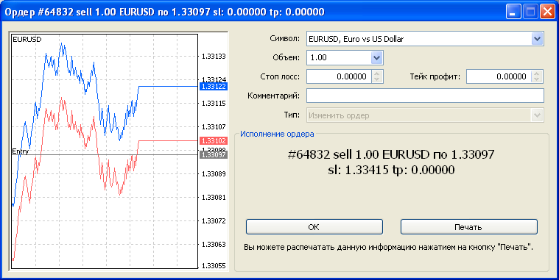The height and width of the screenshot is (280, 559).
Task: Click the sl: 1.33415 tp: 0.00000 line
Action: coord(391,170)
